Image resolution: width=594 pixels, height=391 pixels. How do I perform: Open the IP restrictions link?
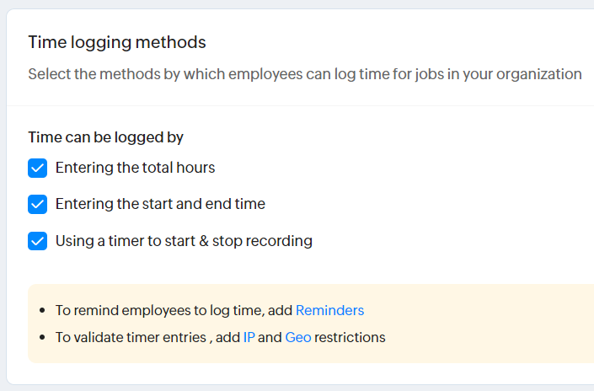(249, 337)
